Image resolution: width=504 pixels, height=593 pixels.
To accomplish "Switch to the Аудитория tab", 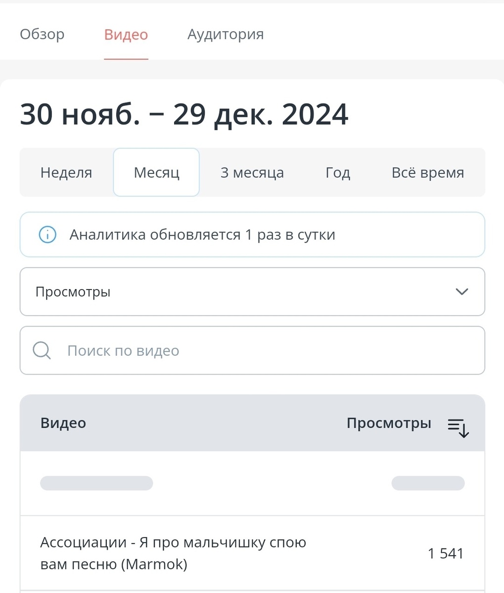I will coord(225,34).
